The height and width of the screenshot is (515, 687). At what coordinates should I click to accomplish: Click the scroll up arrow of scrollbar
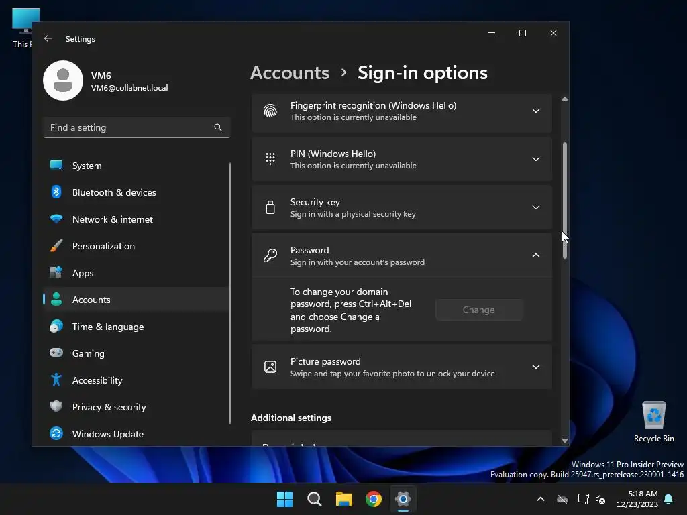coord(565,99)
